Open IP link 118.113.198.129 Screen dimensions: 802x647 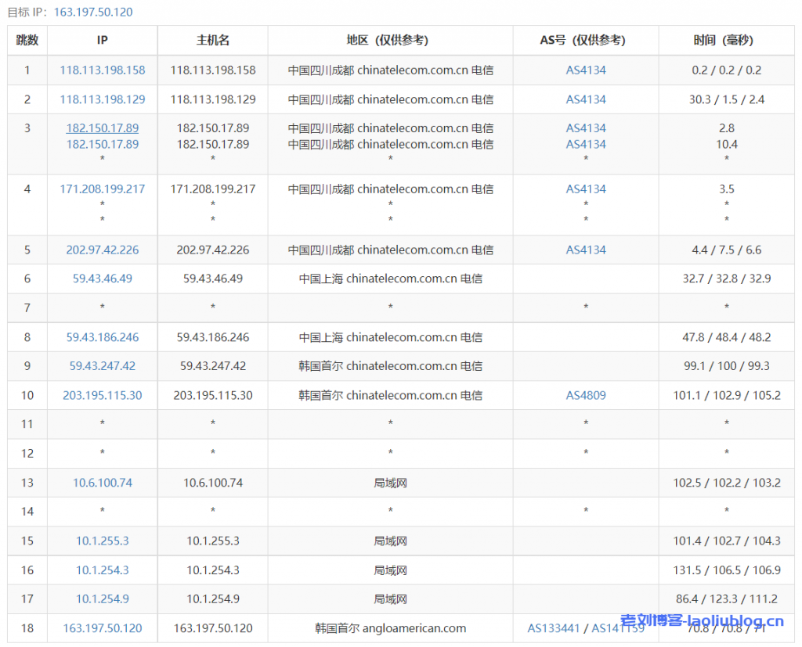(x=103, y=99)
